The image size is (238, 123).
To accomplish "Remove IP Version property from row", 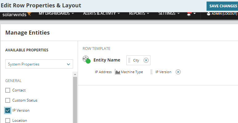I will (178, 72).
